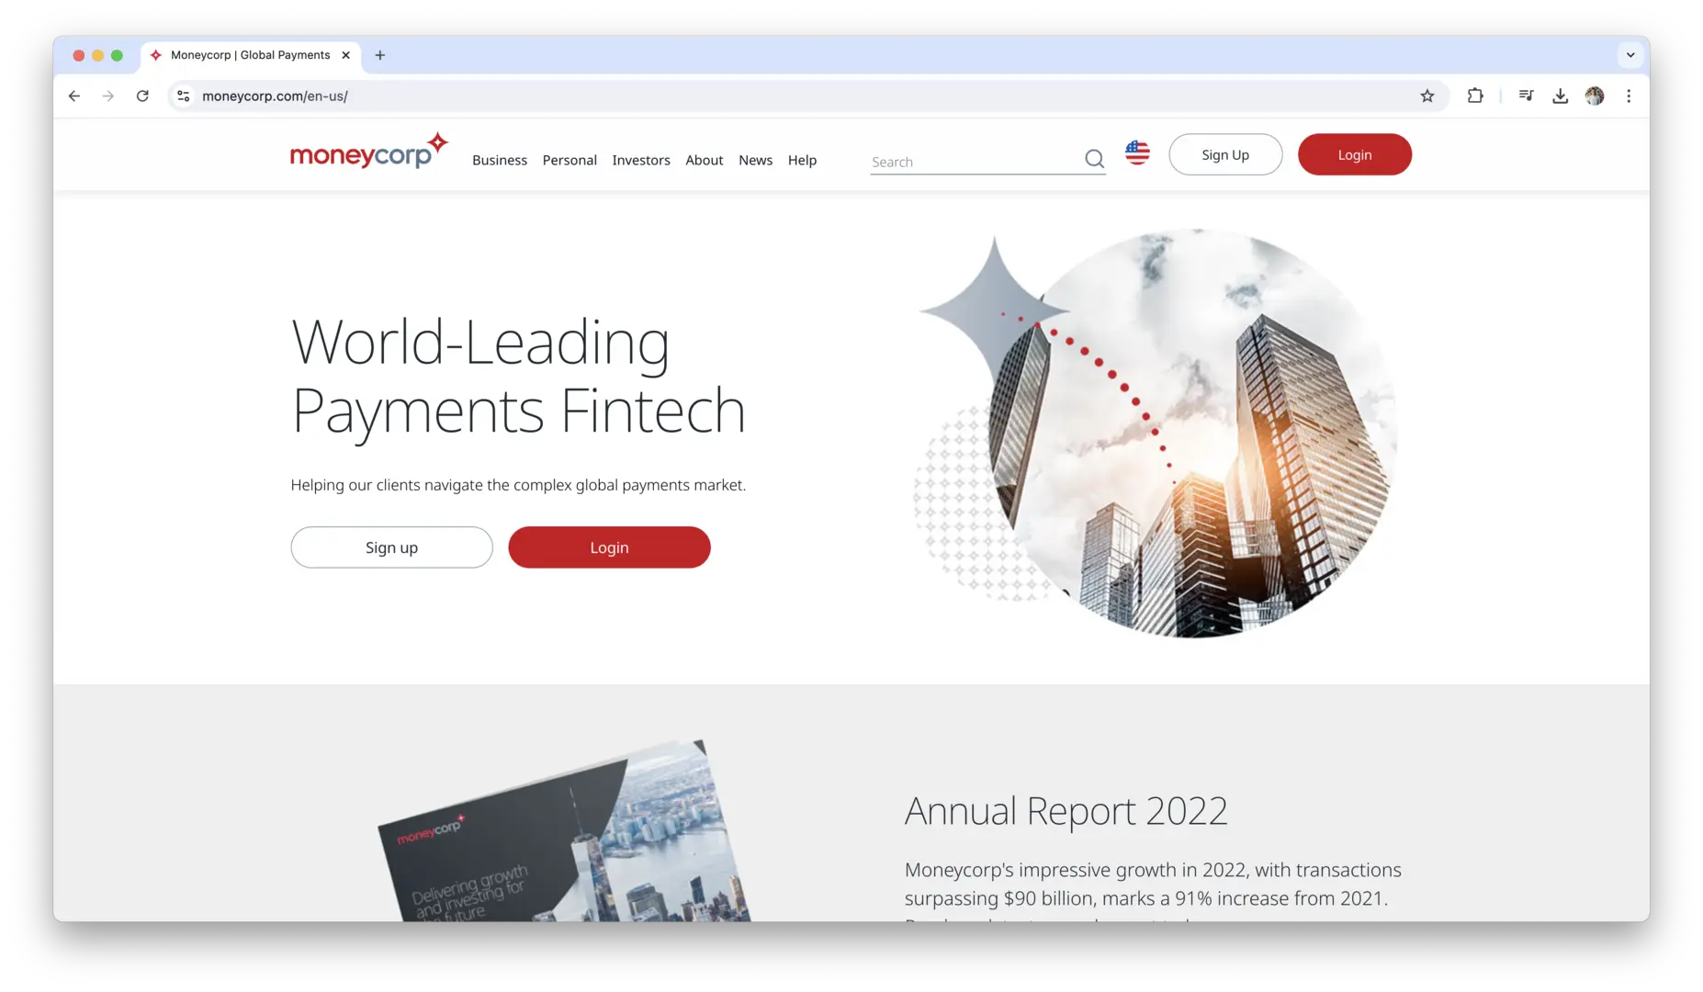This screenshot has height=992, width=1703.
Task: Click the World-Leading Payments Fintech headline
Action: 518,376
